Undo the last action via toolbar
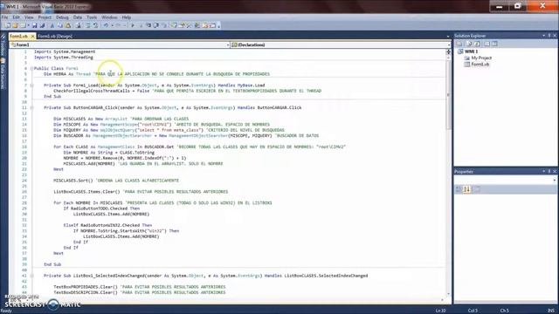The height and width of the screenshot is (314, 559). [x=106, y=25]
